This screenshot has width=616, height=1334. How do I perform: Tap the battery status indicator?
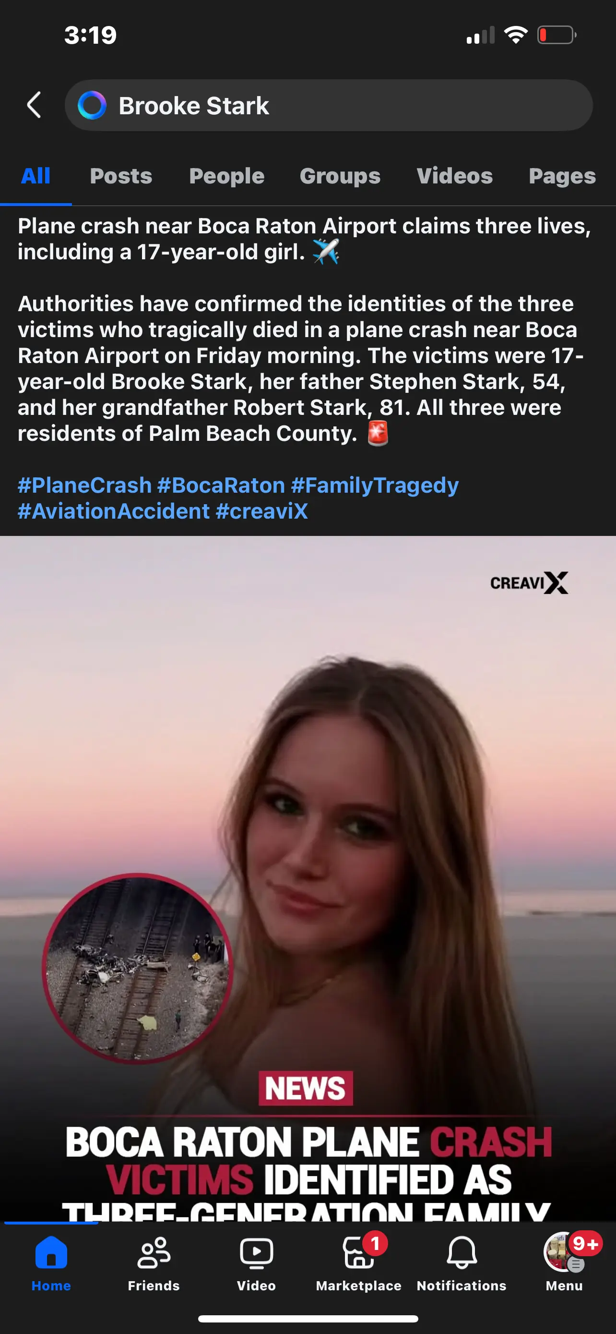point(557,35)
